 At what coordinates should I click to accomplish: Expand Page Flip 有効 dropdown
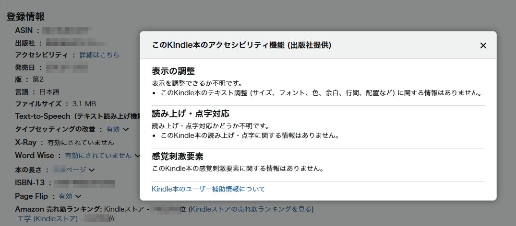(70, 196)
